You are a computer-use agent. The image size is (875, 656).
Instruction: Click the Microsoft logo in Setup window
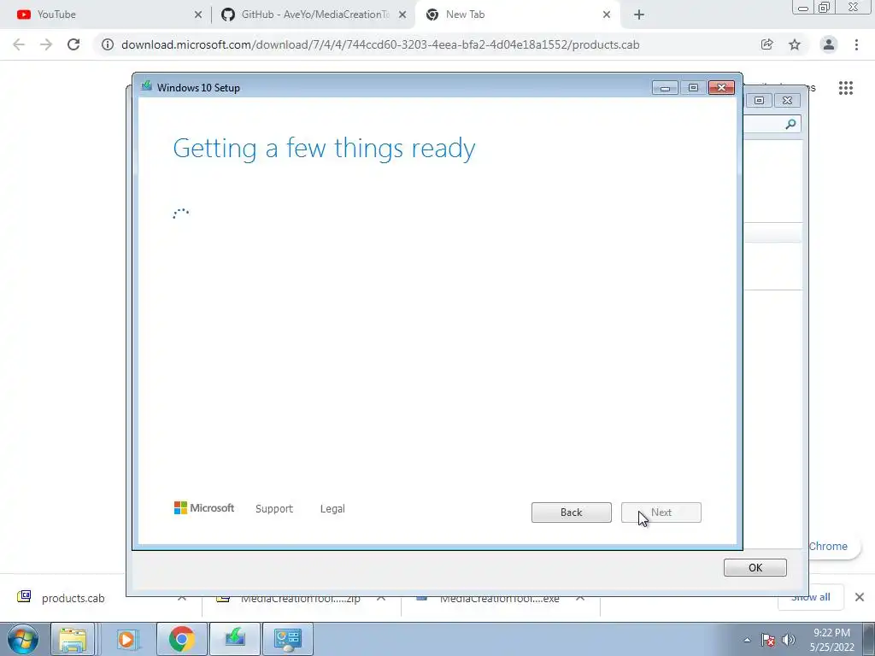[x=204, y=508]
